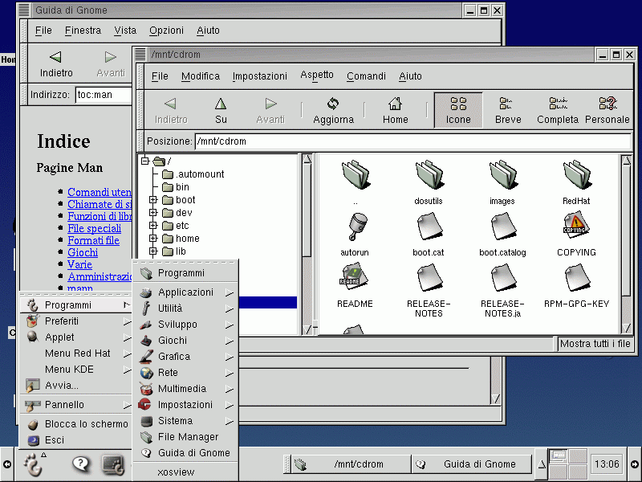Image resolution: width=642 pixels, height=482 pixels.
Task: Click the Mostra tutti i file button
Action: pyautogui.click(x=595, y=344)
